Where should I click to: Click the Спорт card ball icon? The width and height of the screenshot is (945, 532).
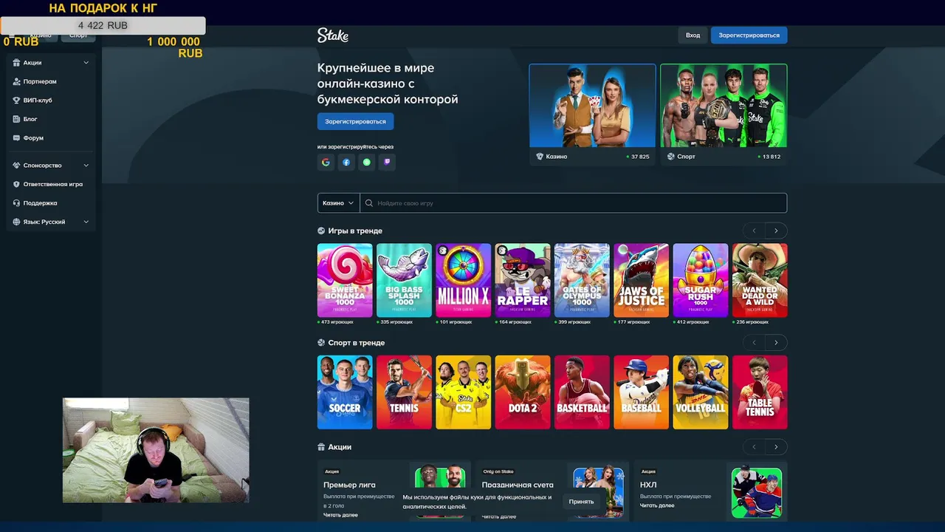671,157
